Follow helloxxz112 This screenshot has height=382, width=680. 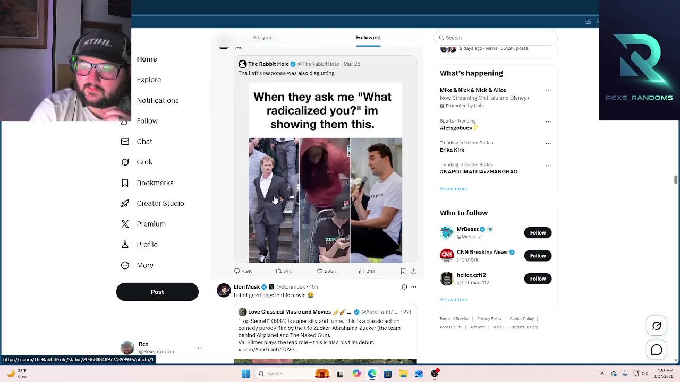click(538, 279)
